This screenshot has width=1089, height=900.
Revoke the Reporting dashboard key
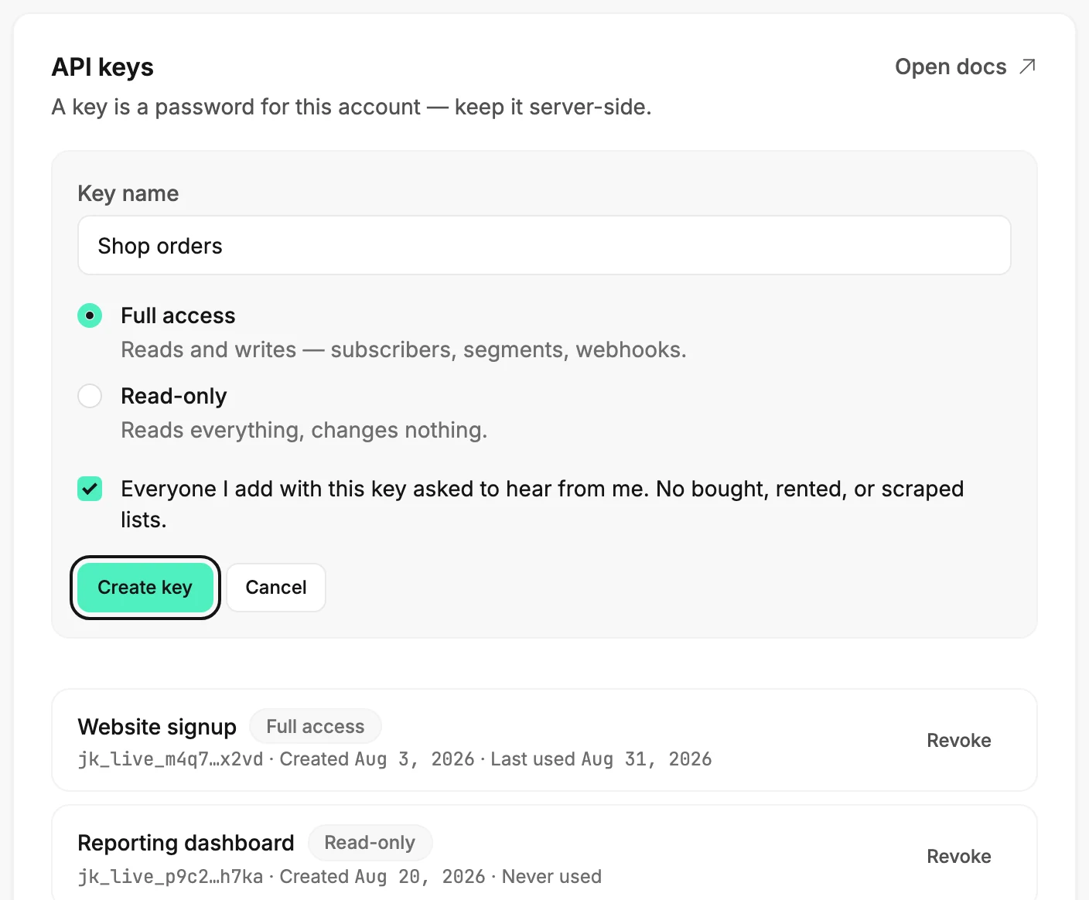pyautogui.click(x=959, y=856)
